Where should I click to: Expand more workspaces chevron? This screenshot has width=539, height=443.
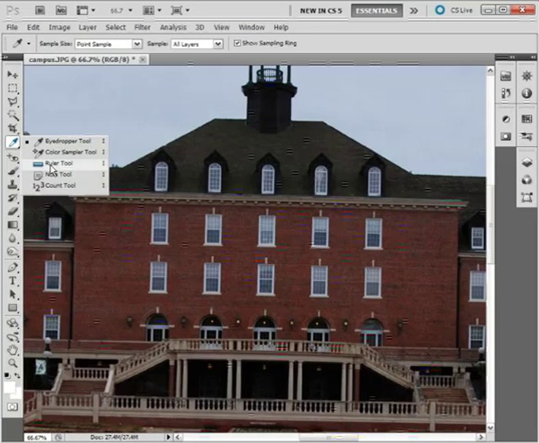click(x=414, y=10)
